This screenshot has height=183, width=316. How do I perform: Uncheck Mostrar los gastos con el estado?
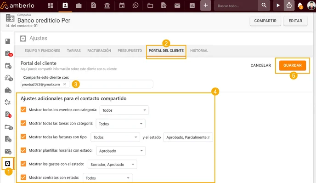[23, 164]
